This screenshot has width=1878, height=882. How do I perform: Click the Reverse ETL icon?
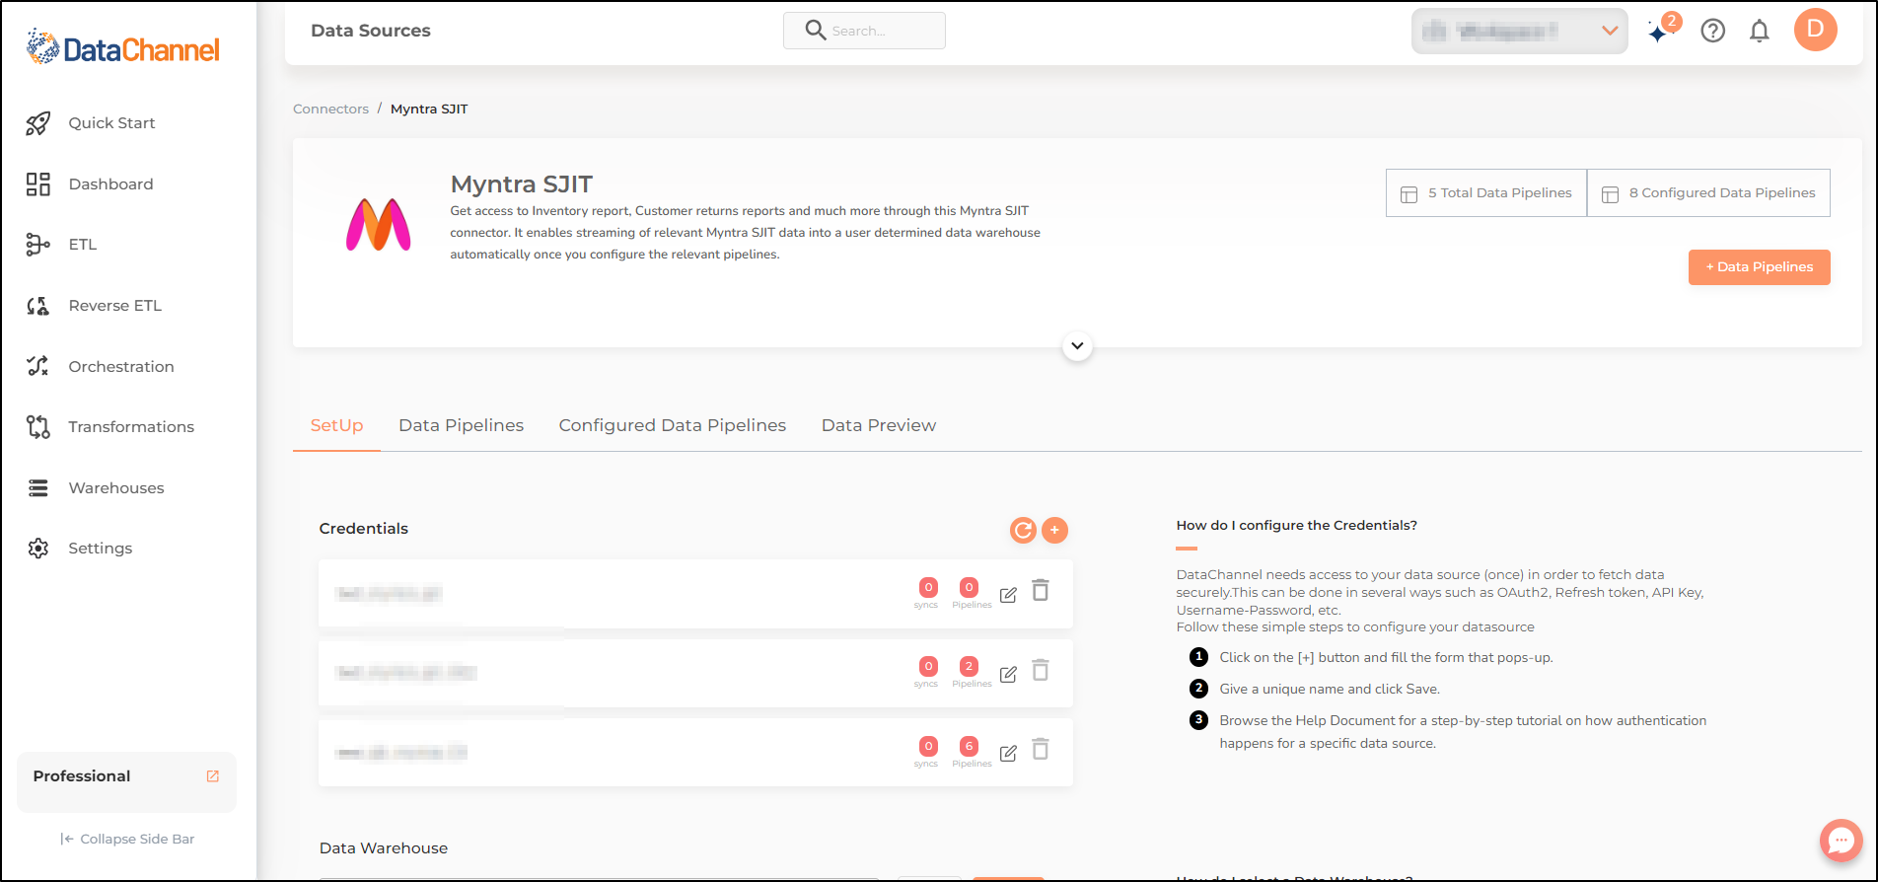pyautogui.click(x=37, y=306)
